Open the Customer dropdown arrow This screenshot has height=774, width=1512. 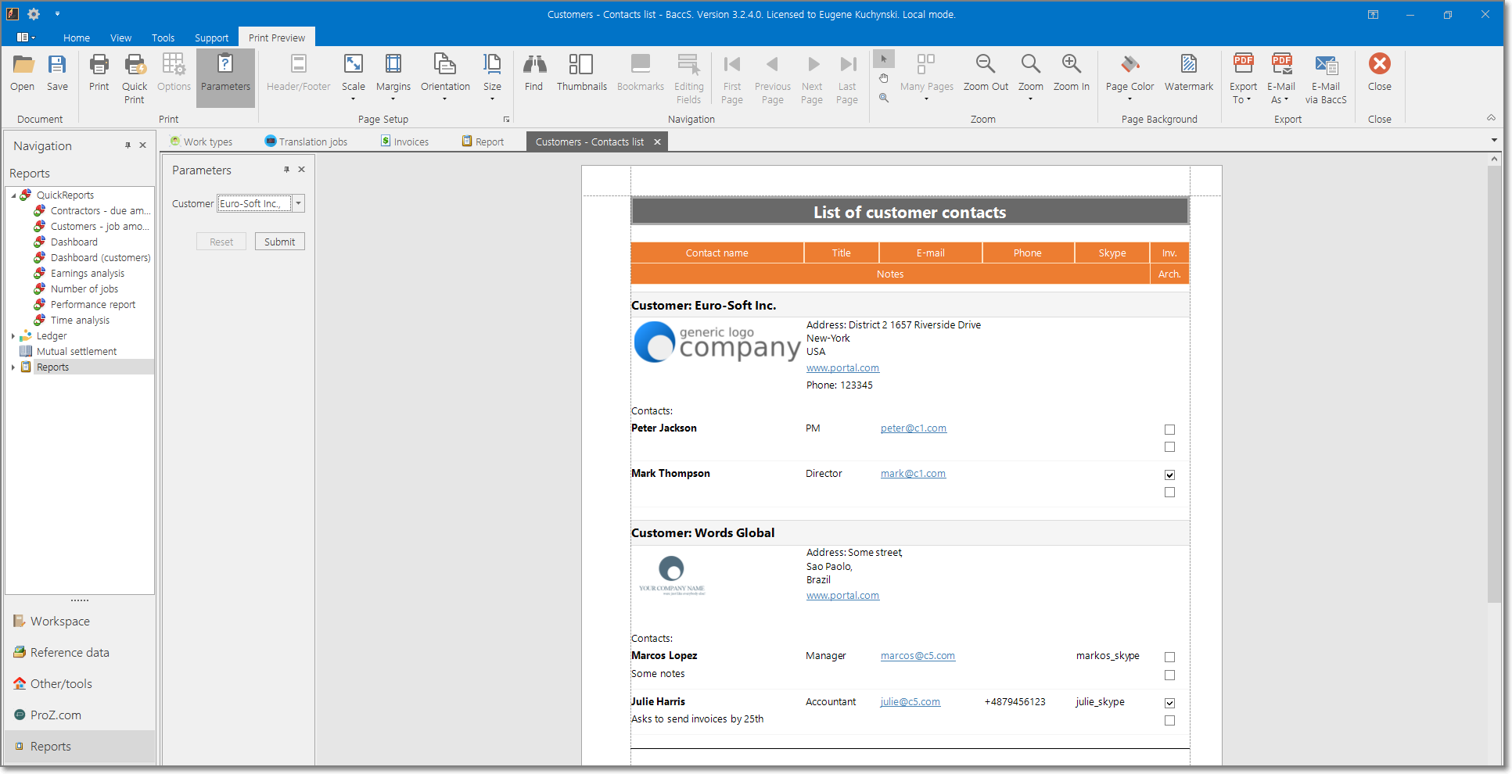point(298,203)
